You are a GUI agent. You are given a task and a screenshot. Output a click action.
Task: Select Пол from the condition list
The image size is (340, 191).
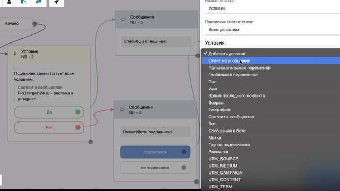[x=271, y=82]
